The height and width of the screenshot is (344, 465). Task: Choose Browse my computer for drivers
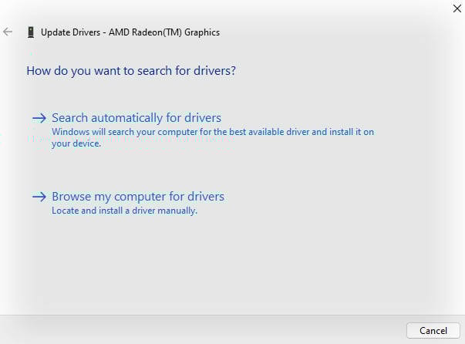[x=138, y=197]
